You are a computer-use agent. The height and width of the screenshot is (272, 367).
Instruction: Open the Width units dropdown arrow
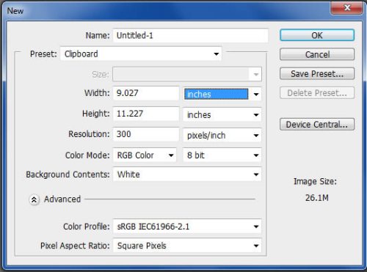pos(256,94)
